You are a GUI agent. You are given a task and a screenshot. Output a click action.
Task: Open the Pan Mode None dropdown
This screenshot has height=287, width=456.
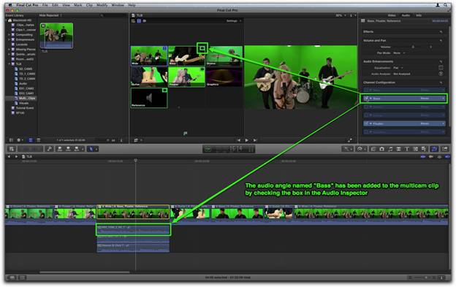click(x=399, y=53)
